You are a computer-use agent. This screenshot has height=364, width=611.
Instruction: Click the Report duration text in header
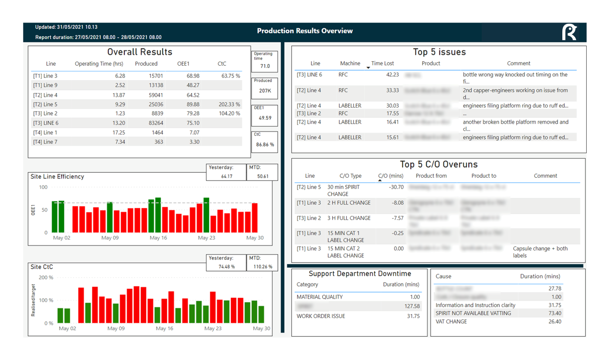pos(98,37)
